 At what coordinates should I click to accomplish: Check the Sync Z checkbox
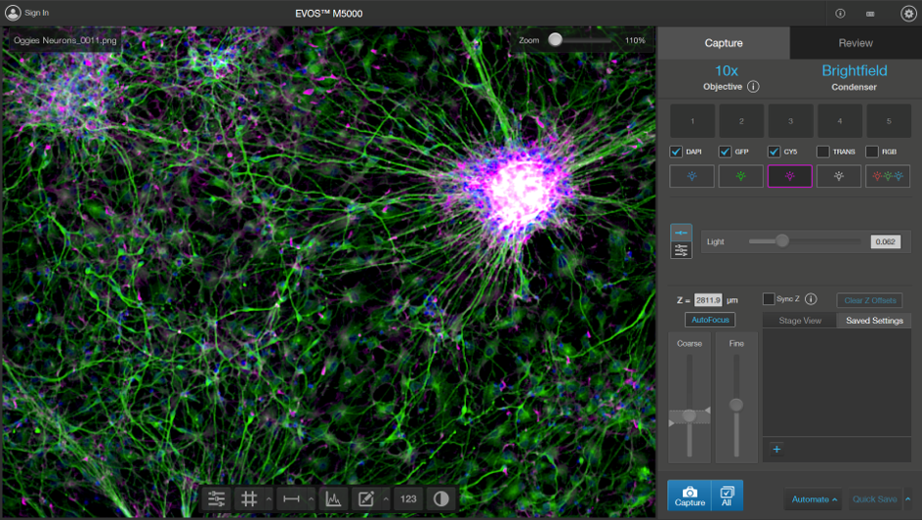(x=769, y=299)
